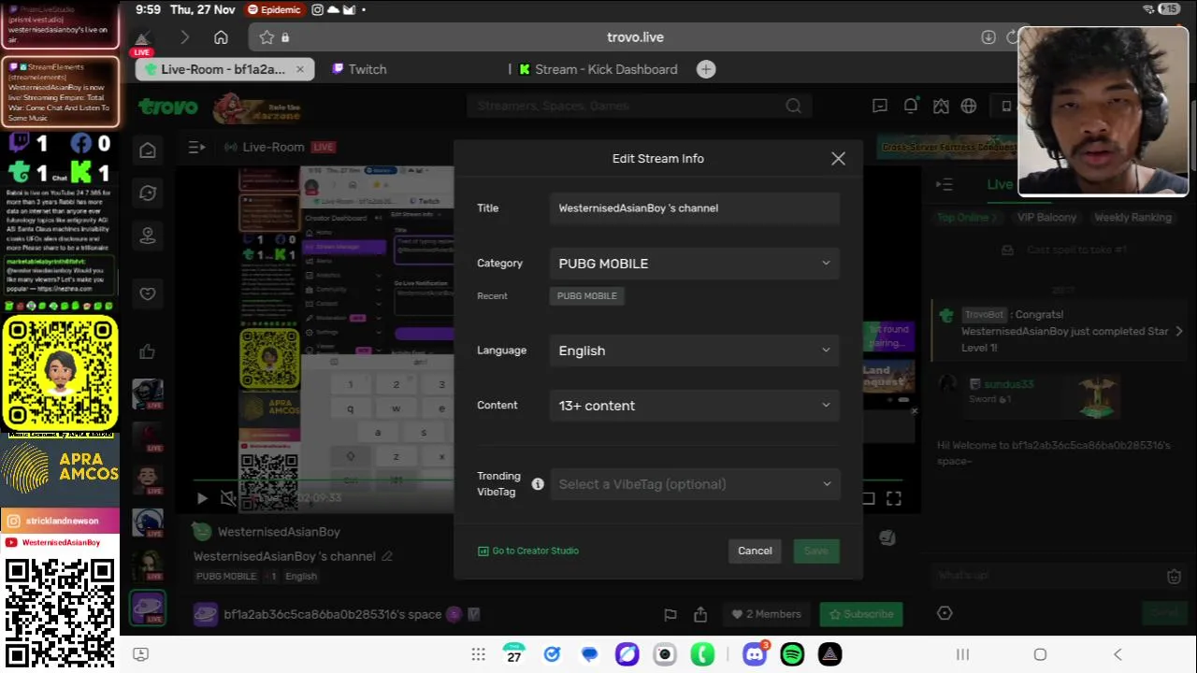The width and height of the screenshot is (1197, 673).
Task: Share the space with the share icon
Action: coord(700,614)
